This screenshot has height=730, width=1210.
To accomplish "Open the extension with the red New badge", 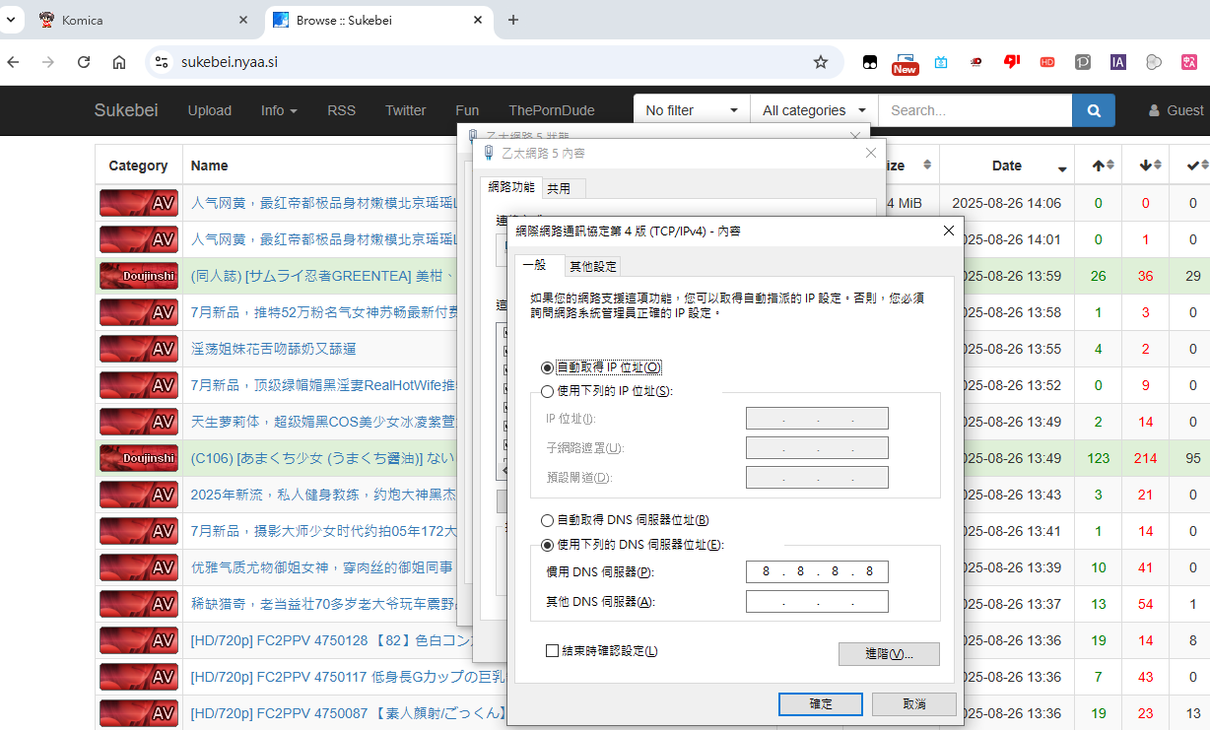I will pyautogui.click(x=906, y=63).
